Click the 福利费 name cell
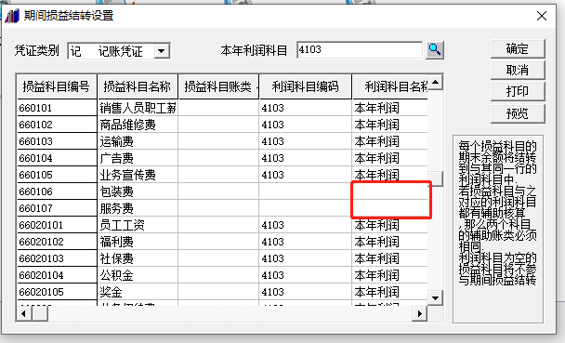The image size is (565, 343). point(138,242)
